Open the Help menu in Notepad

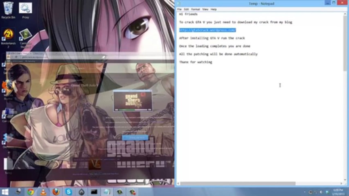point(214,9)
